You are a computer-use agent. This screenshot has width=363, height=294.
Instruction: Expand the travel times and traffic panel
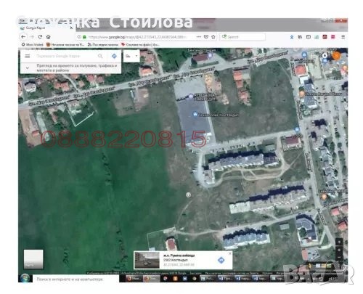point(28,68)
